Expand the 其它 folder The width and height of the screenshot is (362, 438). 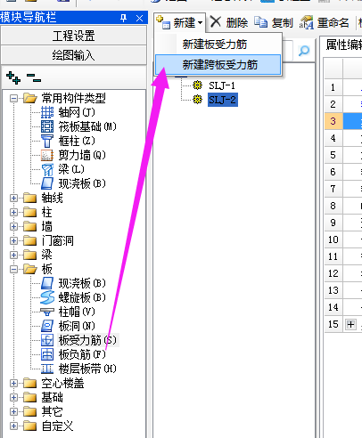13,411
